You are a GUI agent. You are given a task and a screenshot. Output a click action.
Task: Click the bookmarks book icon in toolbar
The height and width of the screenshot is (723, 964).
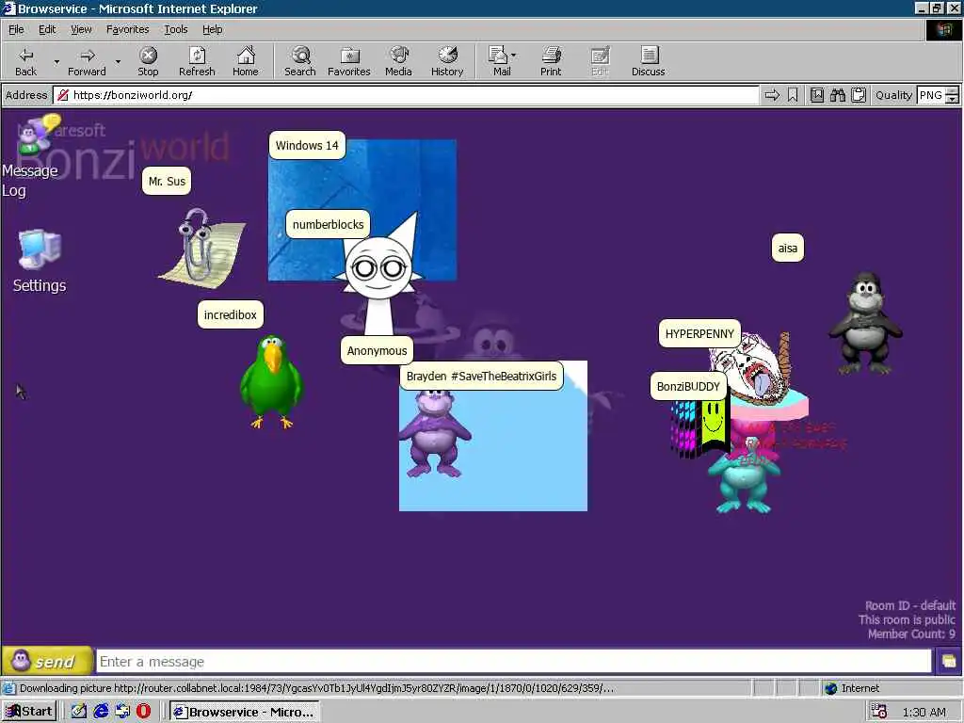point(817,95)
